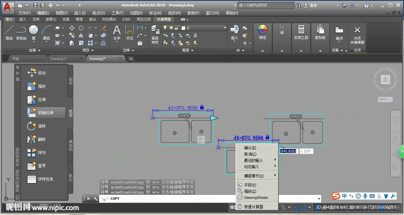Expand the 图层 panel dropdown
The width and height of the screenshot is (404, 215).
pos(188,50)
